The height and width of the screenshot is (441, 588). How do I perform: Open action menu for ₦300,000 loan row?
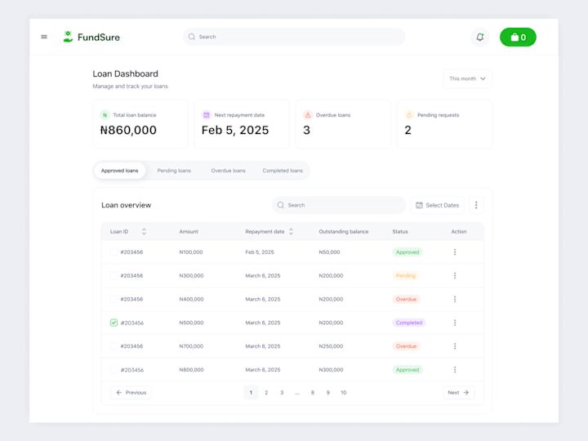pos(455,276)
